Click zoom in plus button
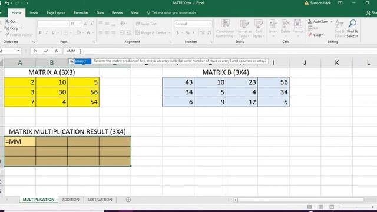Viewport: 377px width, 212px height. pyautogui.click(x=373, y=207)
